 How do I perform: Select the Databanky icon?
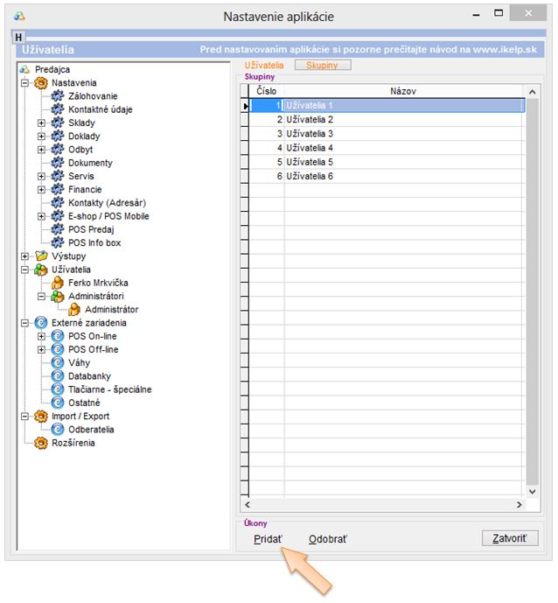click(58, 376)
